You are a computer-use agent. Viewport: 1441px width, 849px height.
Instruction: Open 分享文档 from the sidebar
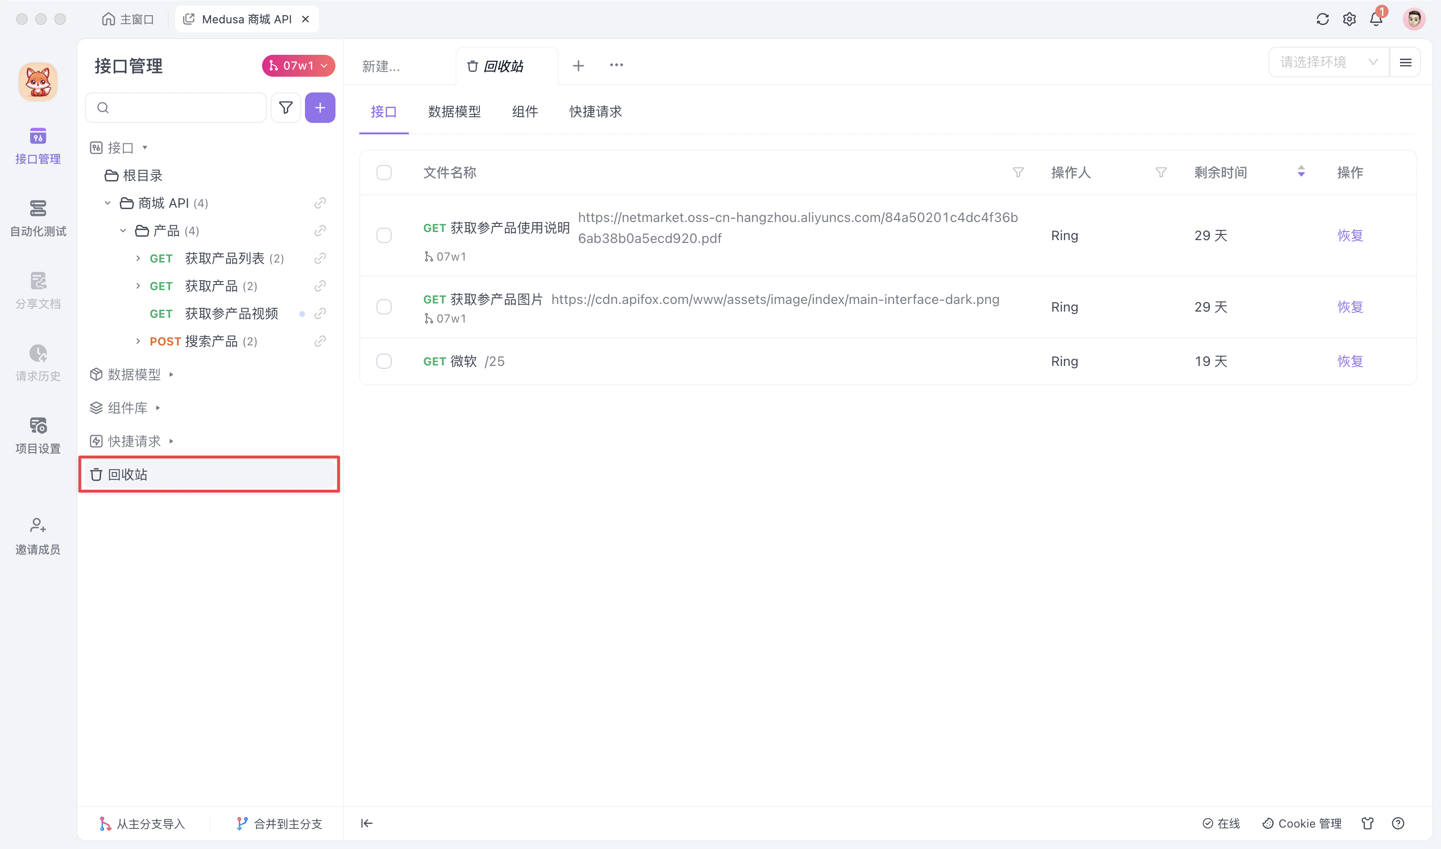(x=37, y=290)
